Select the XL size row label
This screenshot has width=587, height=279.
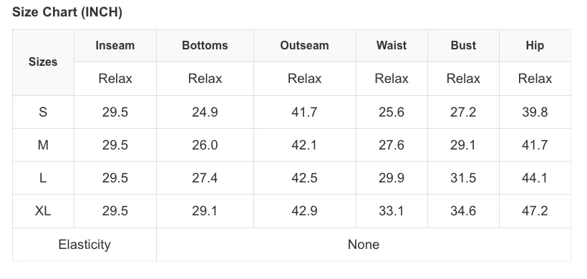tap(43, 211)
